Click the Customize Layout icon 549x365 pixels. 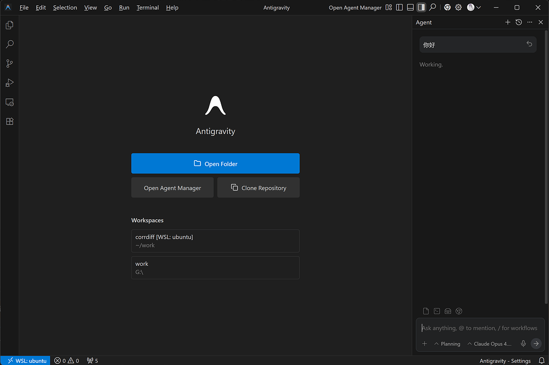(389, 7)
